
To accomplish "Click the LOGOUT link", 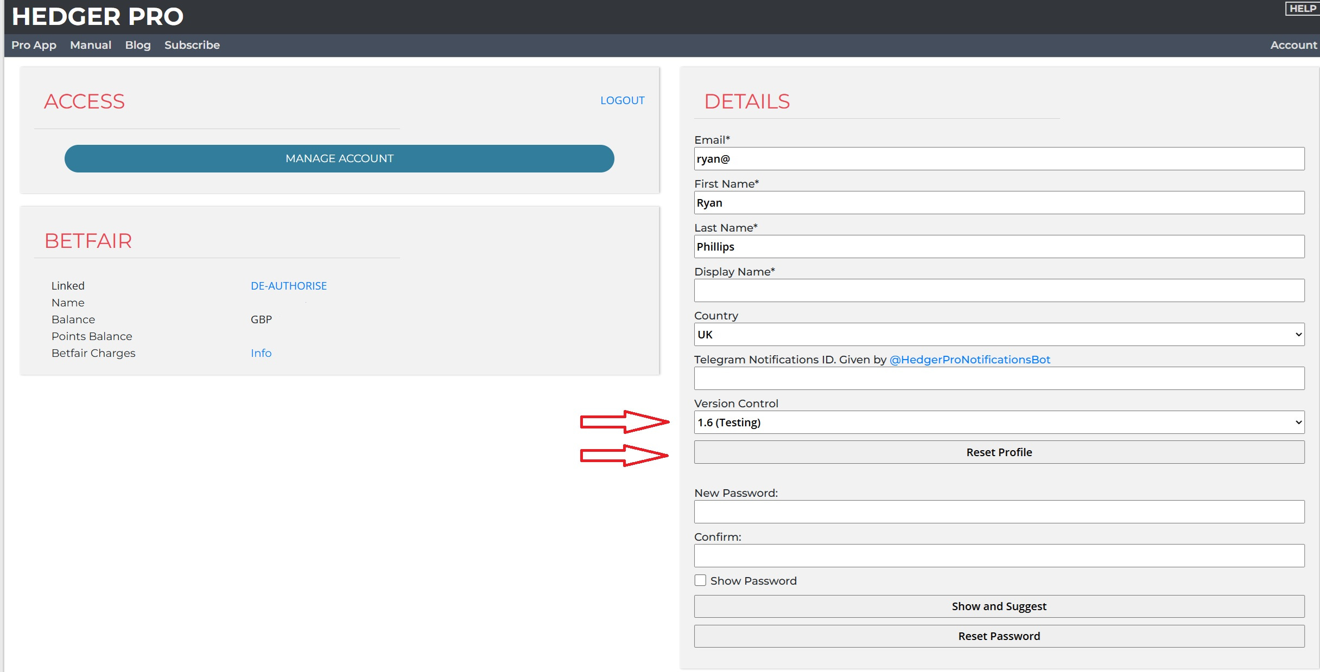I will [622, 100].
